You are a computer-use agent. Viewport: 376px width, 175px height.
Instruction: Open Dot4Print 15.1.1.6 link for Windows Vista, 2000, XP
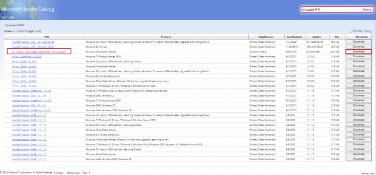click(x=31, y=110)
